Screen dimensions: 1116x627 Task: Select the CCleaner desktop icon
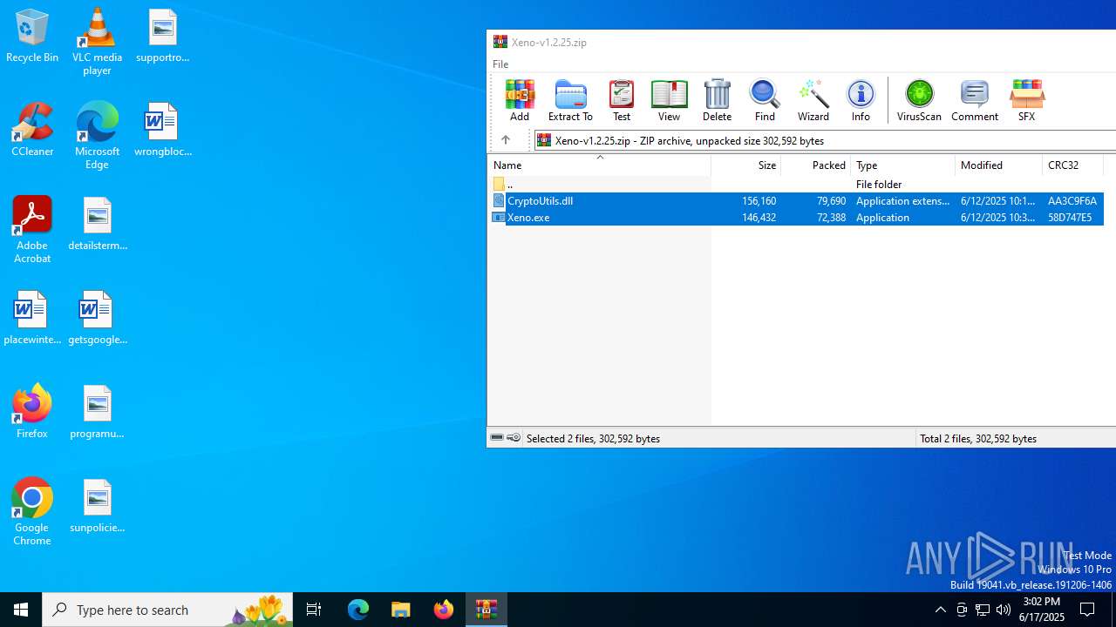point(32,130)
